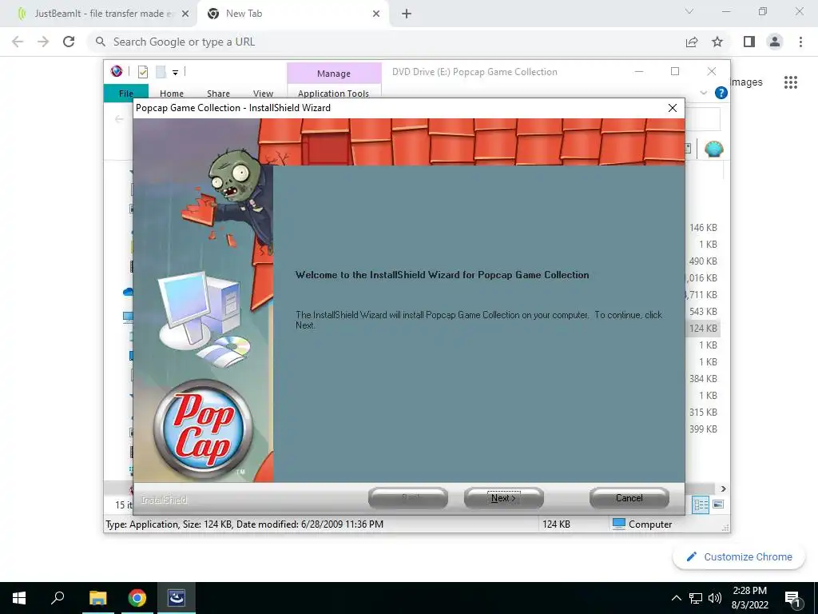Viewport: 818px width, 614px height.
Task: Collapse the Explorer ribbon chevron
Action: (703, 93)
